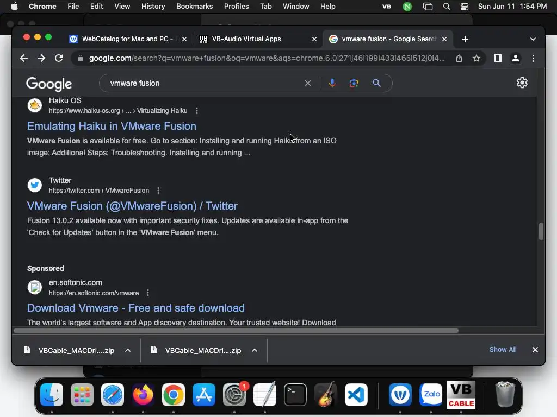This screenshot has width=557, height=417.
Task: Close the downloads bar
Action: coord(535,350)
